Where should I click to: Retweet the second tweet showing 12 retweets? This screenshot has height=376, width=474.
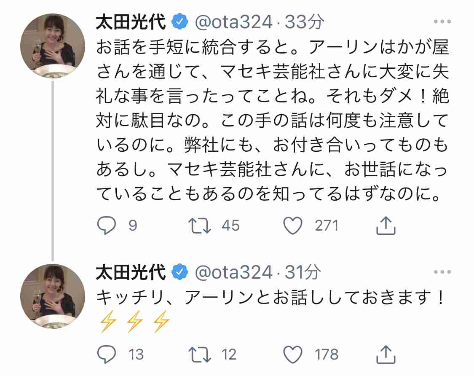tap(199, 355)
